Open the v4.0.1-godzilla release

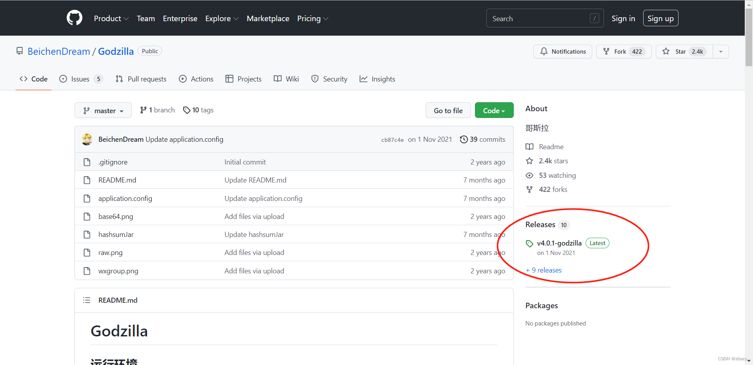click(x=559, y=243)
